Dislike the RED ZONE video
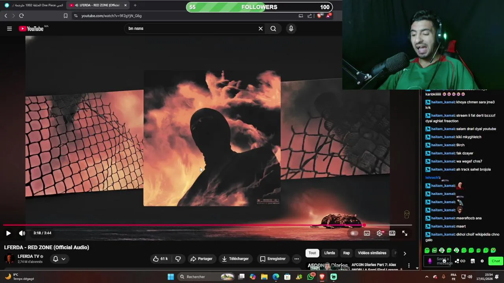Viewport: 504px width, 283px height. (x=178, y=259)
